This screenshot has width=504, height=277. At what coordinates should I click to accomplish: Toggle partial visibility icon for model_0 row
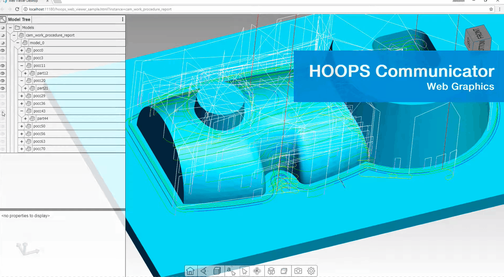pyautogui.click(x=3, y=43)
